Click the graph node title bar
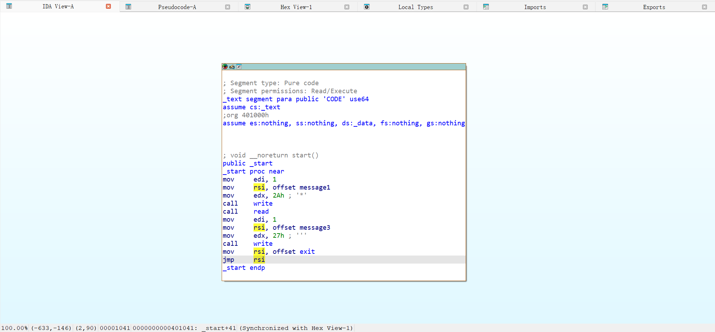Viewport: 715px width, 332px height. [344, 67]
